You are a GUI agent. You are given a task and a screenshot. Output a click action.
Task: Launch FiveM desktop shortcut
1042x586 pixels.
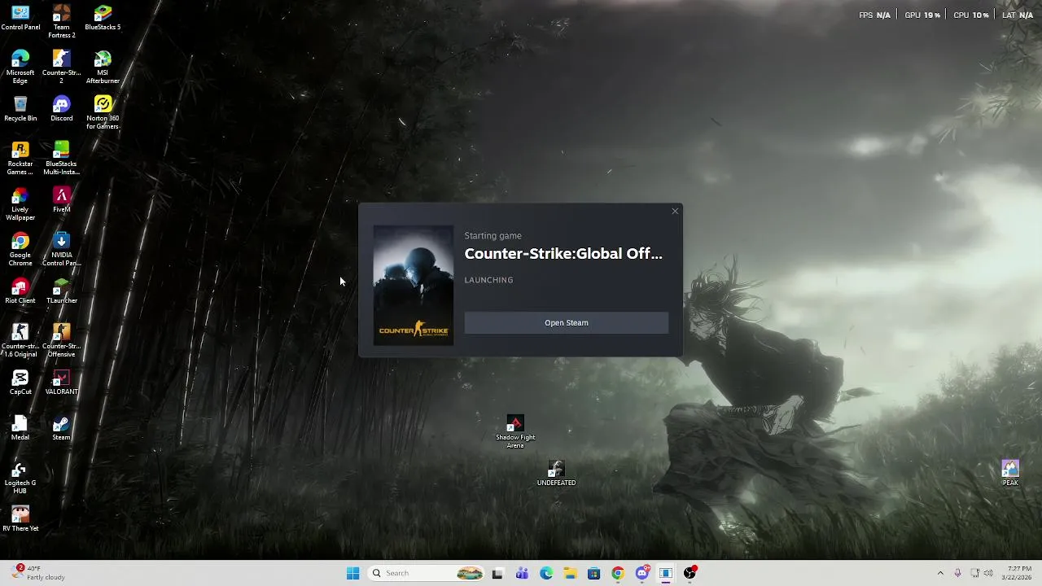tap(61, 200)
